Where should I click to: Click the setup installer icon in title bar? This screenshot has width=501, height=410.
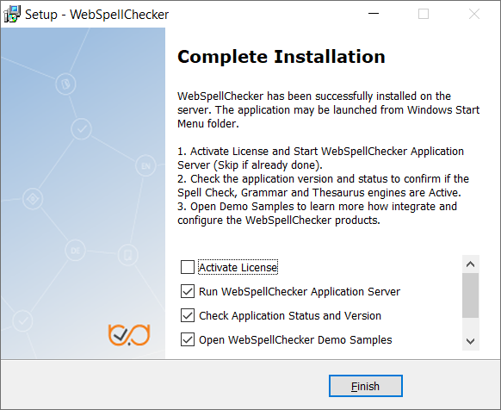pos(12,14)
